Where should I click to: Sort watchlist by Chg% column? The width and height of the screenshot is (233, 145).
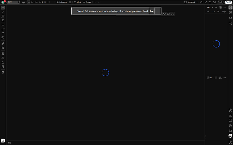[224, 11]
